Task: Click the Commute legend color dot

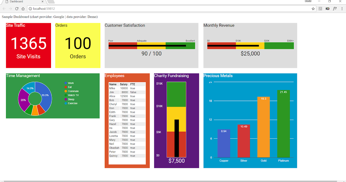Action: [x=66, y=91]
